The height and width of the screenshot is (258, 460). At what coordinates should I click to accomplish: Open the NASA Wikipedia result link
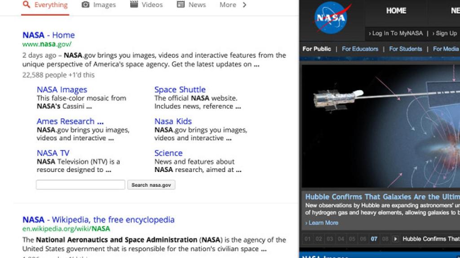point(98,219)
